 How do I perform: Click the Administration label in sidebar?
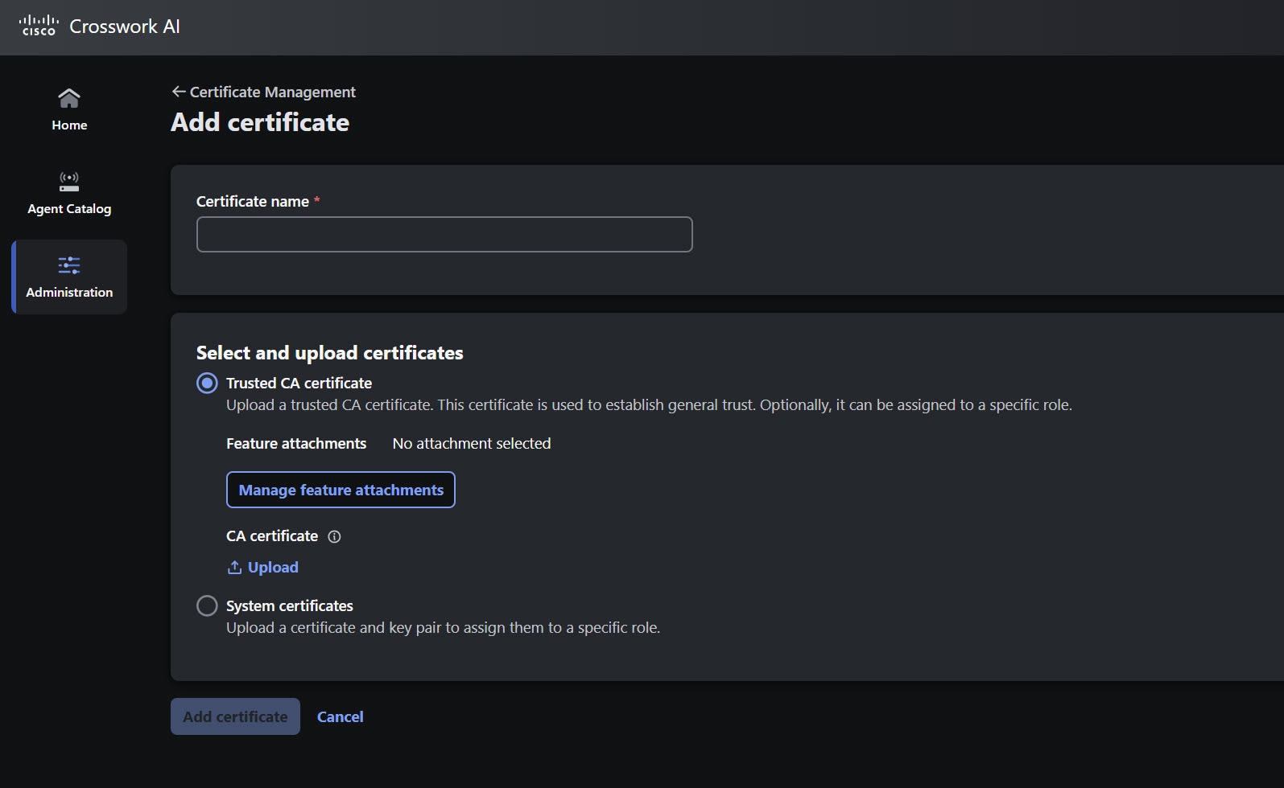(69, 292)
